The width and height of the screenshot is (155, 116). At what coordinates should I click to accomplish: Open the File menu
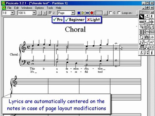click(9, 8)
